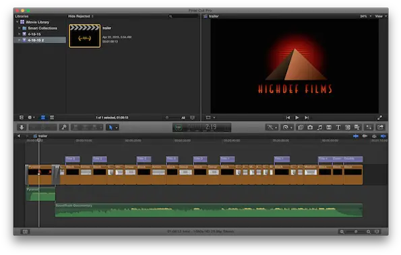Select the iMovie Library item
Viewport: 401px width, 255px height.
[37, 22]
